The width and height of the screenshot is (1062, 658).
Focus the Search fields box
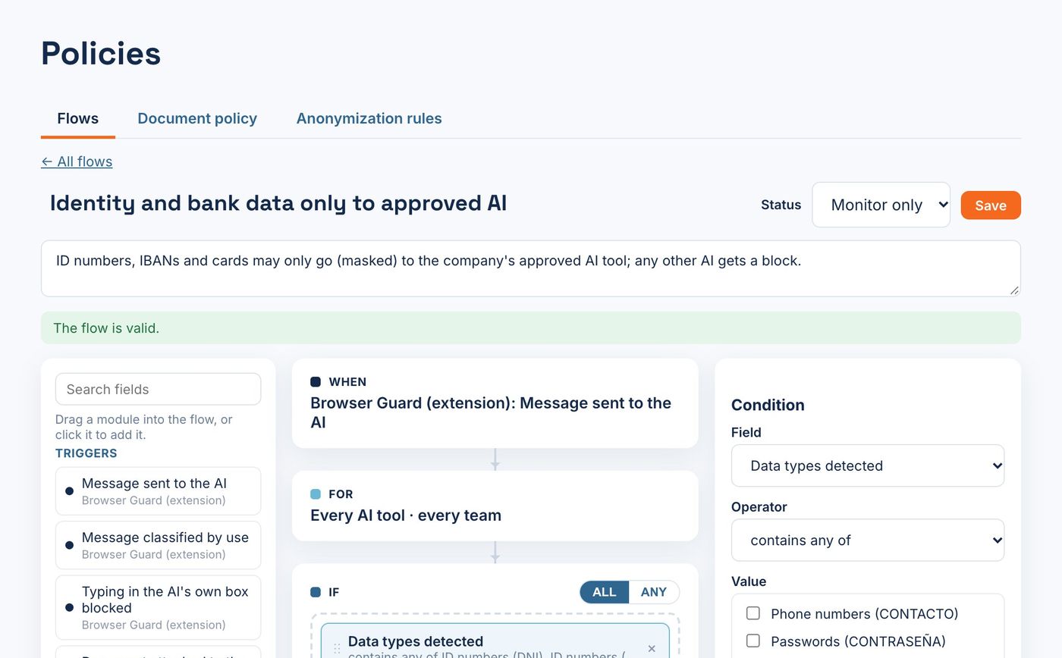click(x=158, y=389)
